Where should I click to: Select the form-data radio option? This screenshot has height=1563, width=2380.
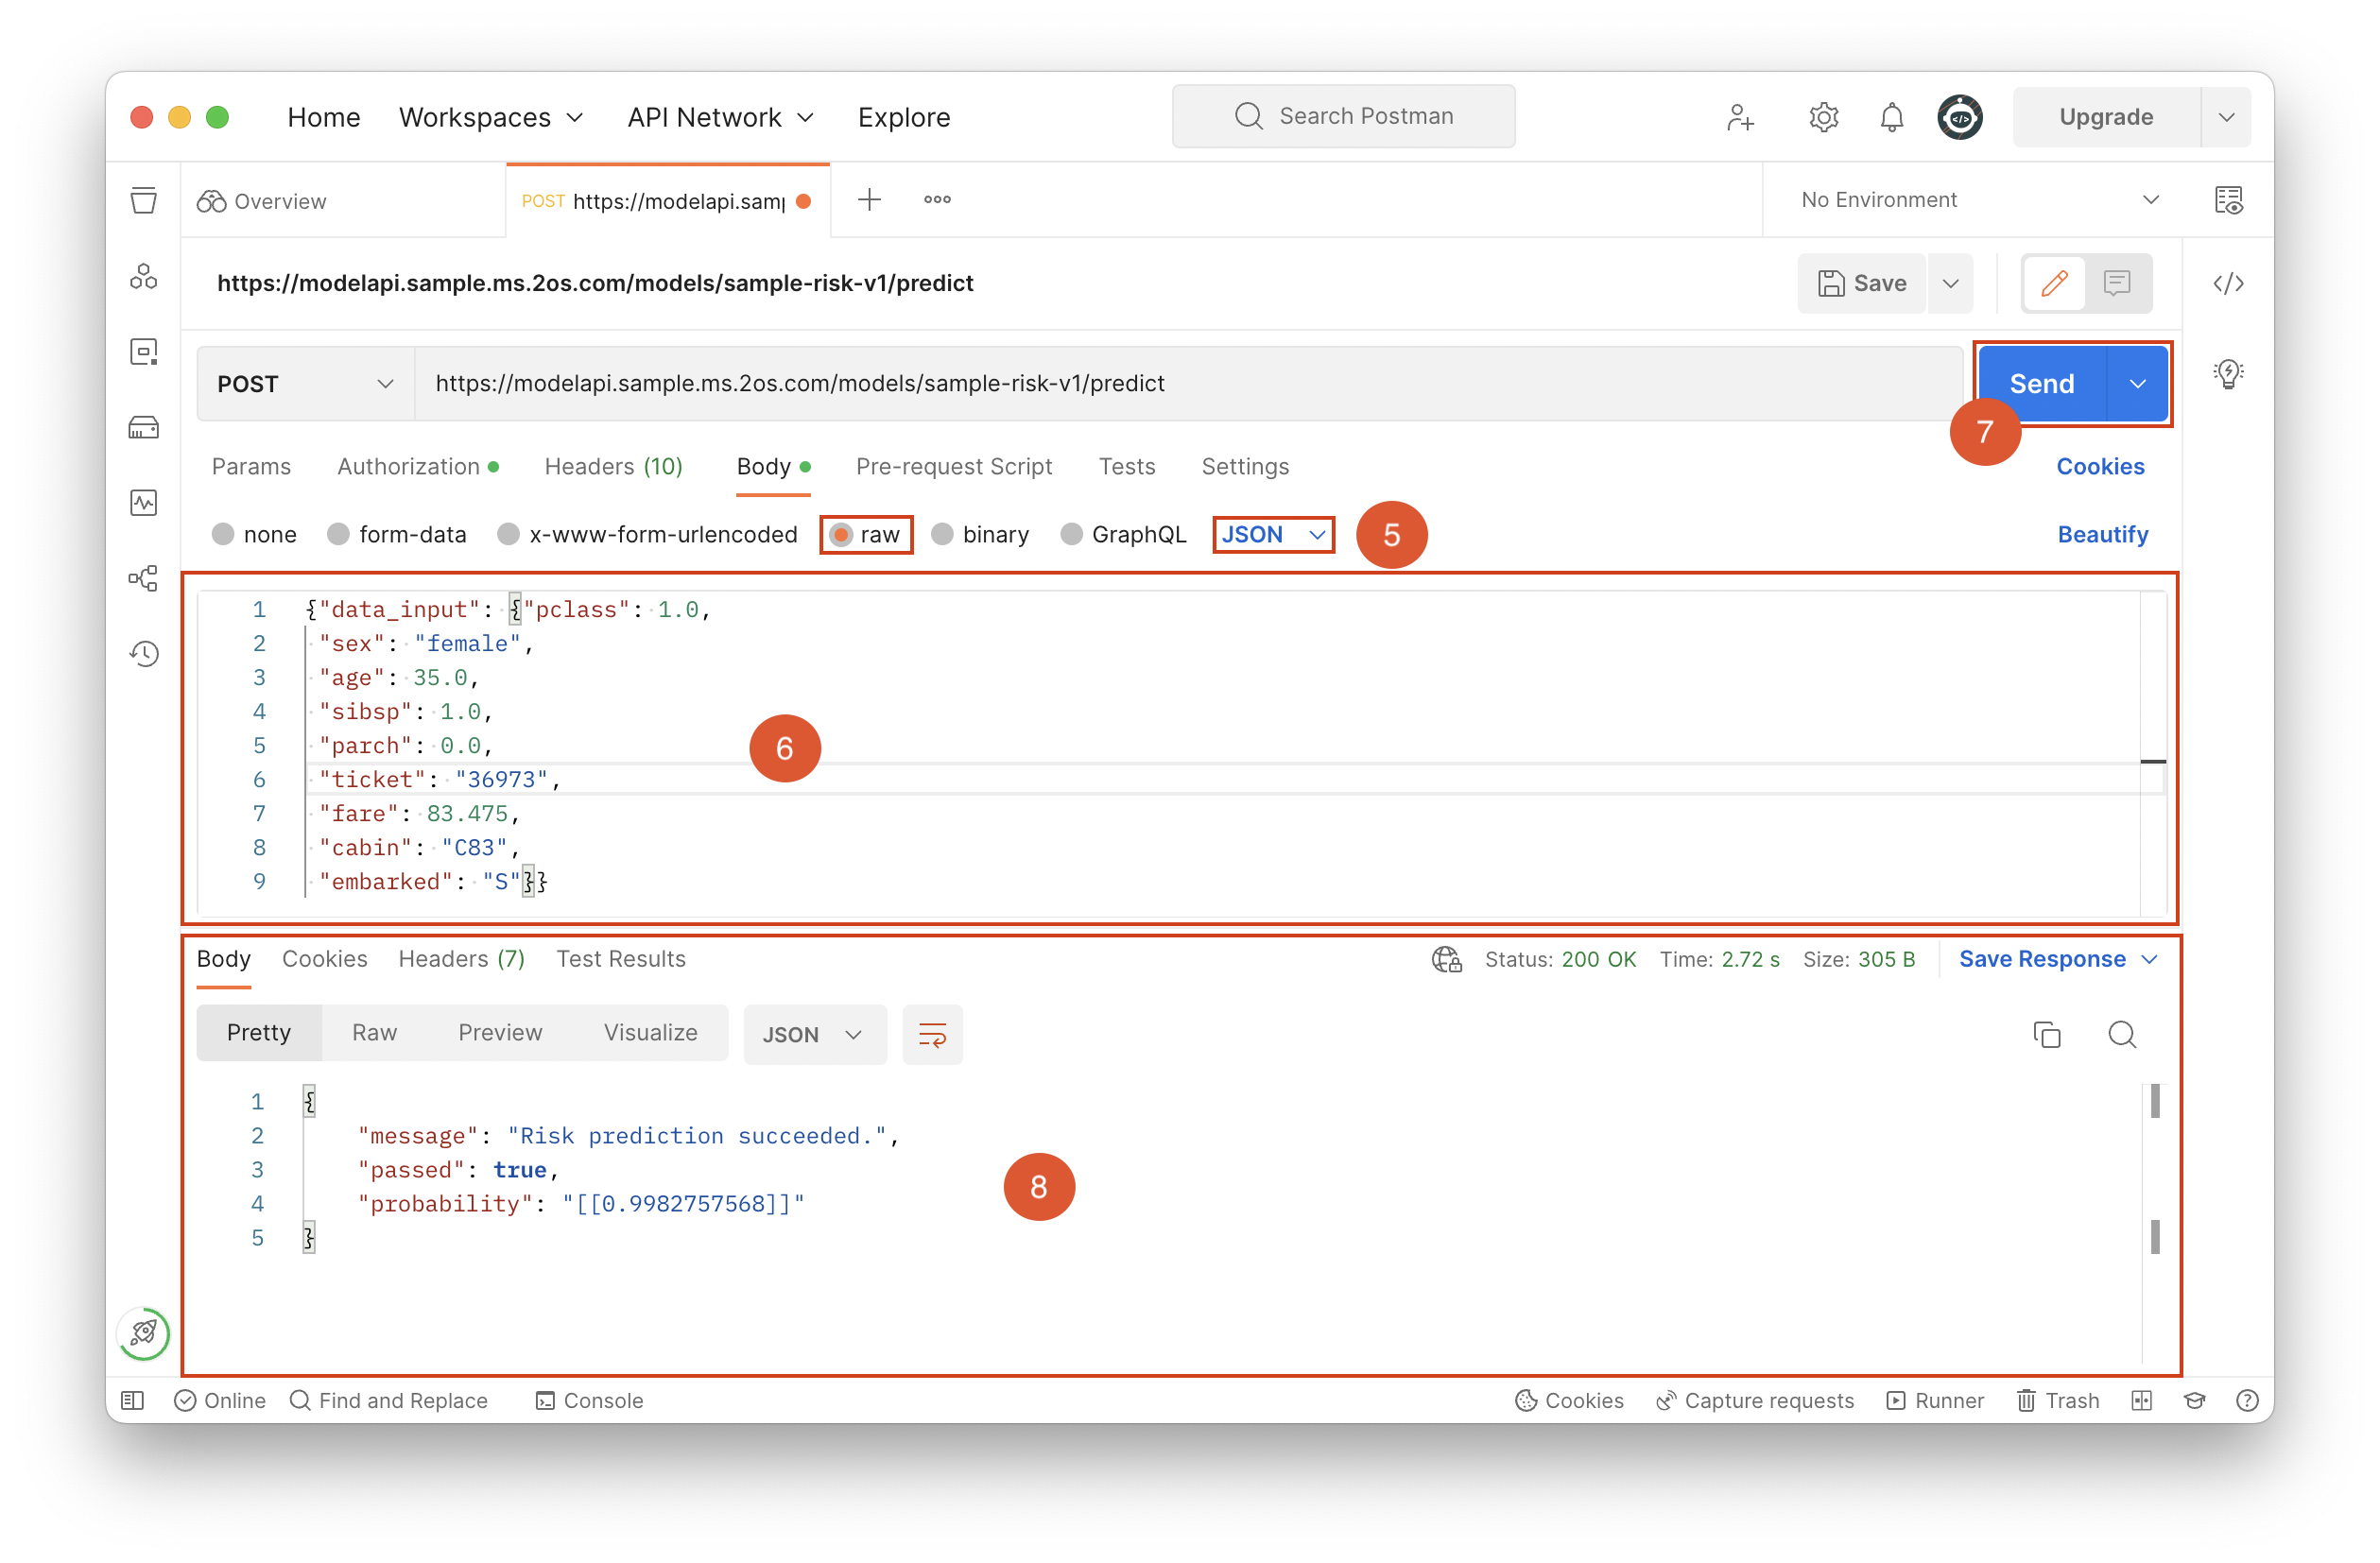pos(339,535)
